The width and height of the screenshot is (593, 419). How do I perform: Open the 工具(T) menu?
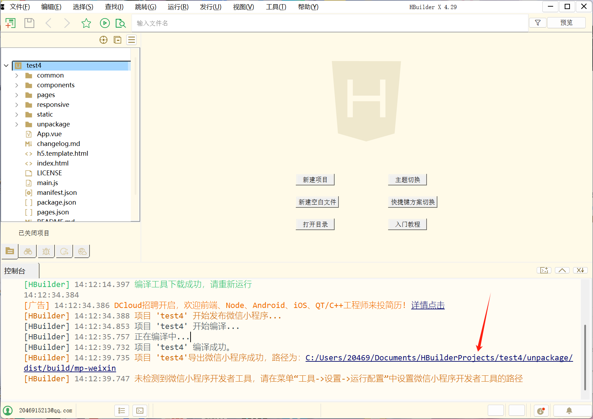tap(276, 7)
